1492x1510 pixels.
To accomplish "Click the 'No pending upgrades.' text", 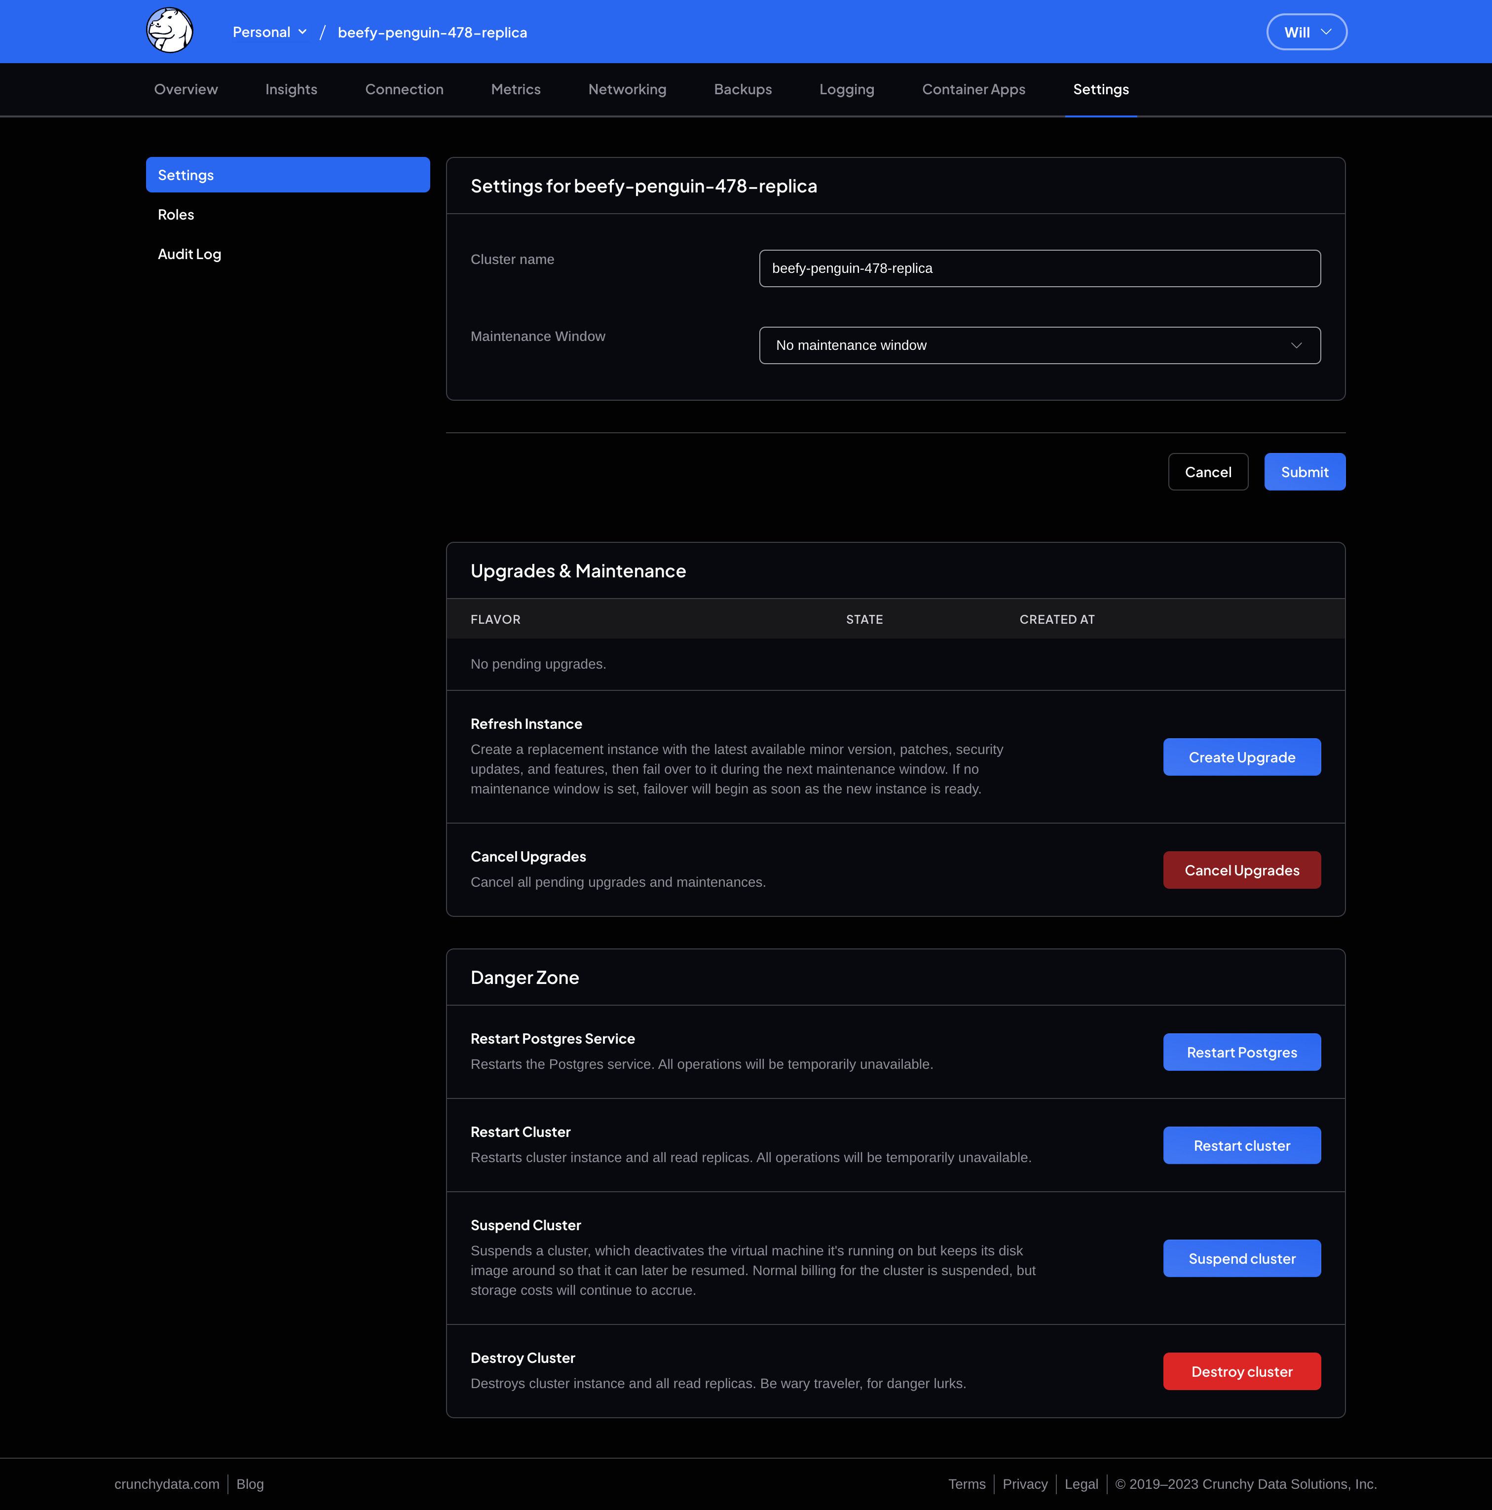I will [538, 664].
